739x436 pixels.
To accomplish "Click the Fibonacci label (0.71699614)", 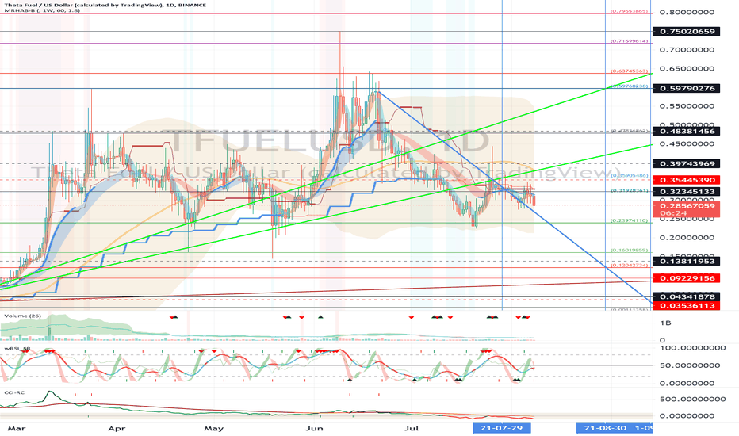I will [x=630, y=41].
